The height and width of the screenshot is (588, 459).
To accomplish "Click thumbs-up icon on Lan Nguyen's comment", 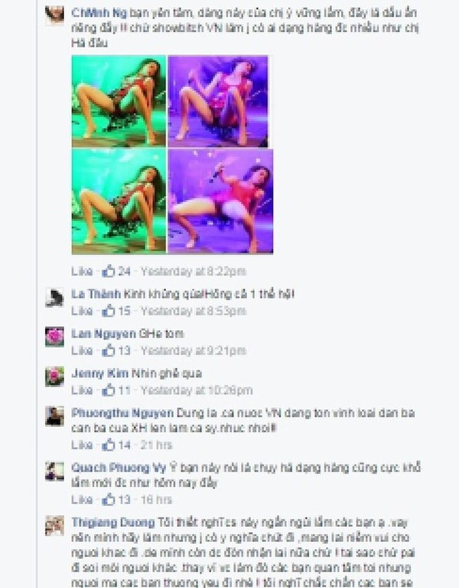I will pos(108,350).
